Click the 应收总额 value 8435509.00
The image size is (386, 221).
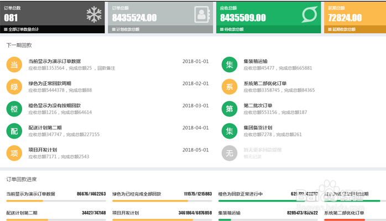pyautogui.click(x=243, y=18)
